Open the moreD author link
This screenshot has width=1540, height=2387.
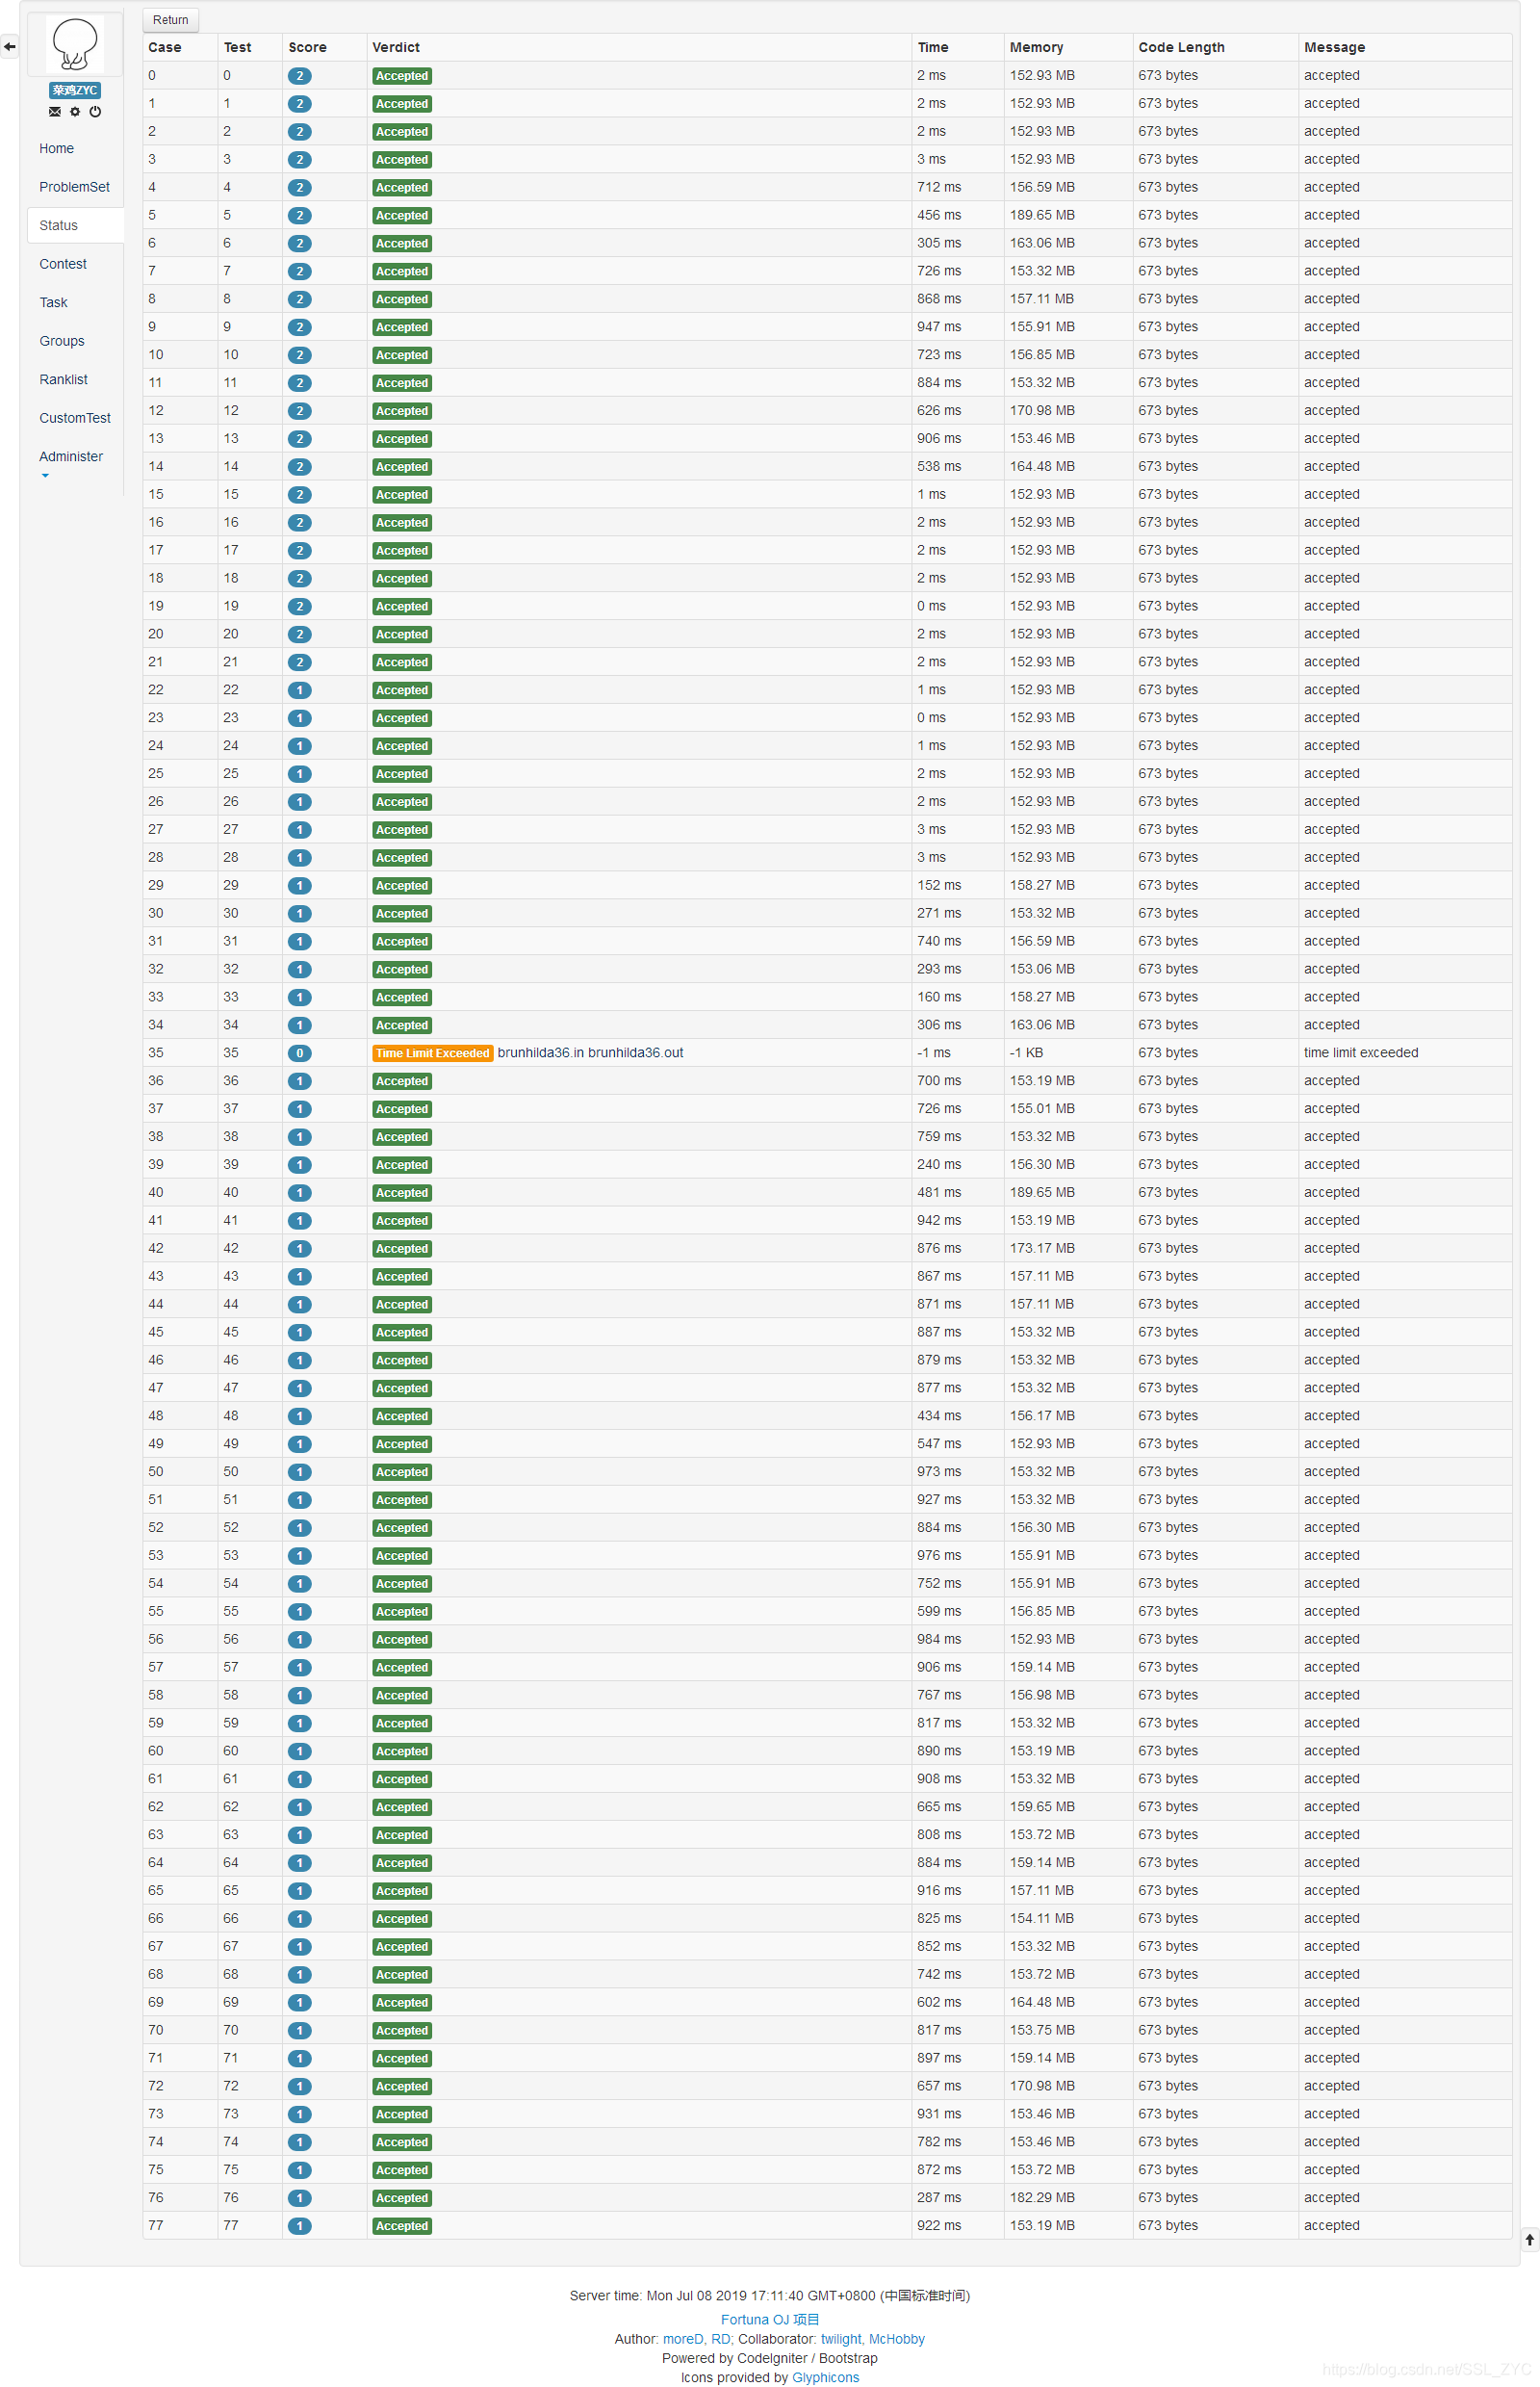click(x=683, y=2339)
